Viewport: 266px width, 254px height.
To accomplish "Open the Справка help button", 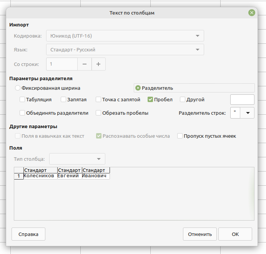I will [28, 234].
